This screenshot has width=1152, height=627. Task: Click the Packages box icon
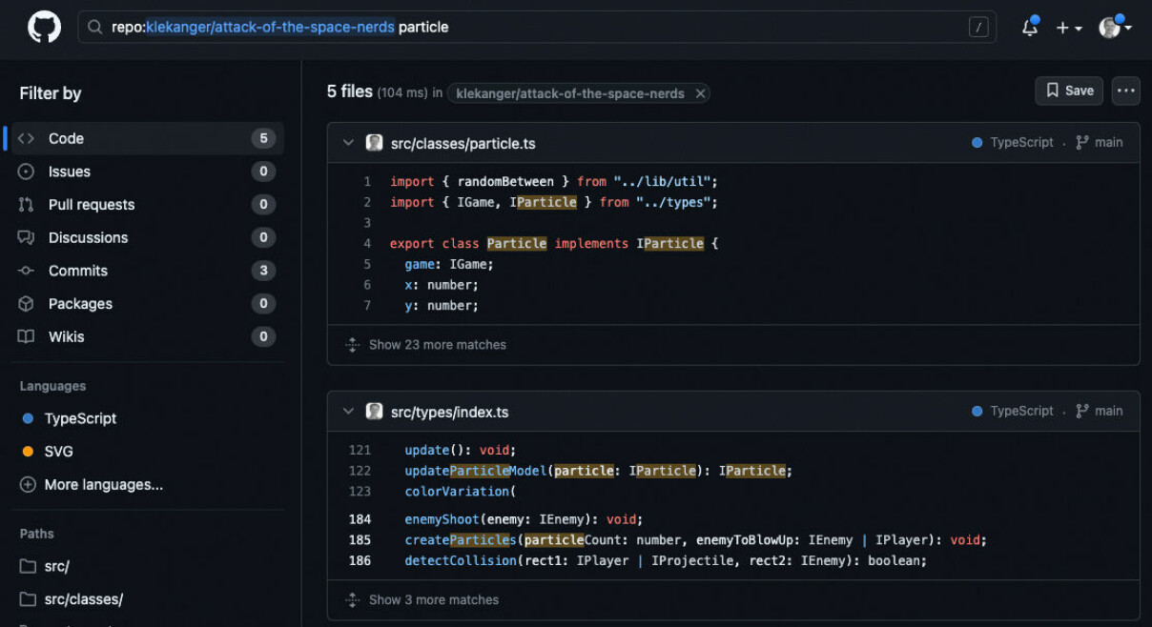click(27, 304)
